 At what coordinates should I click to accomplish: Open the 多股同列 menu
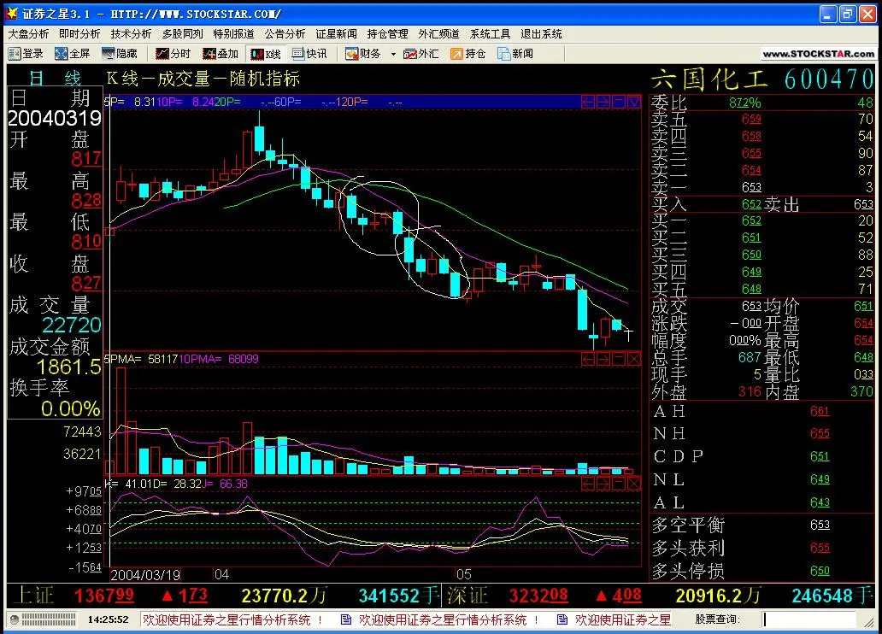(182, 34)
